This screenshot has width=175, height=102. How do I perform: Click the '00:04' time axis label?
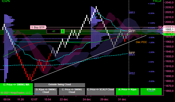coord(7,99)
